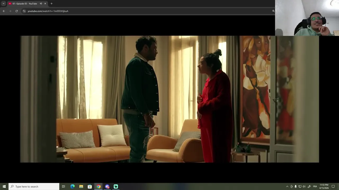Open the Action Center notifications
The height and width of the screenshot is (190, 339).
coord(333,187)
